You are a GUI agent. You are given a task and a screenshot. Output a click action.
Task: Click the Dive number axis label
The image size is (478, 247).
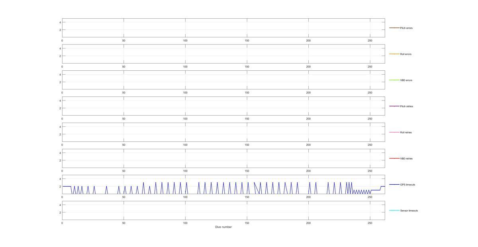pos(223,227)
